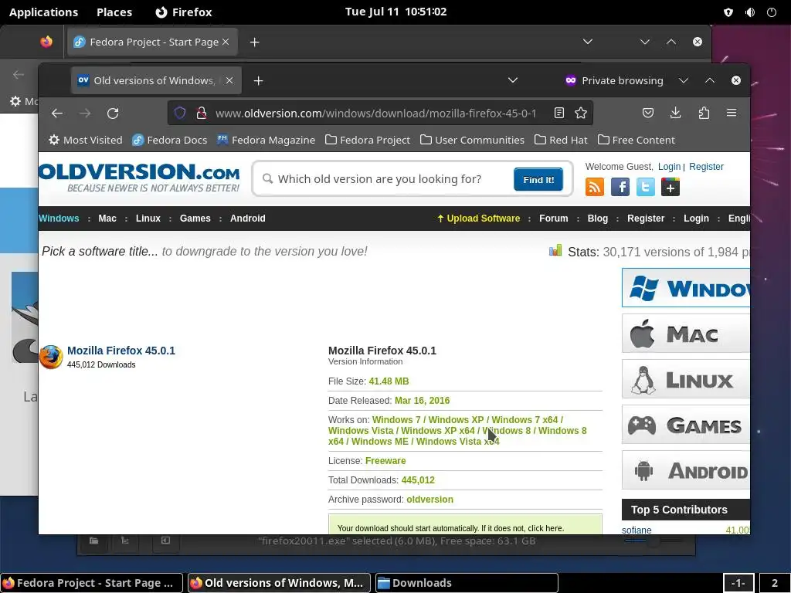The height and width of the screenshot is (593, 791).
Task: Open the User Communities bookmarks folder
Action: point(472,140)
